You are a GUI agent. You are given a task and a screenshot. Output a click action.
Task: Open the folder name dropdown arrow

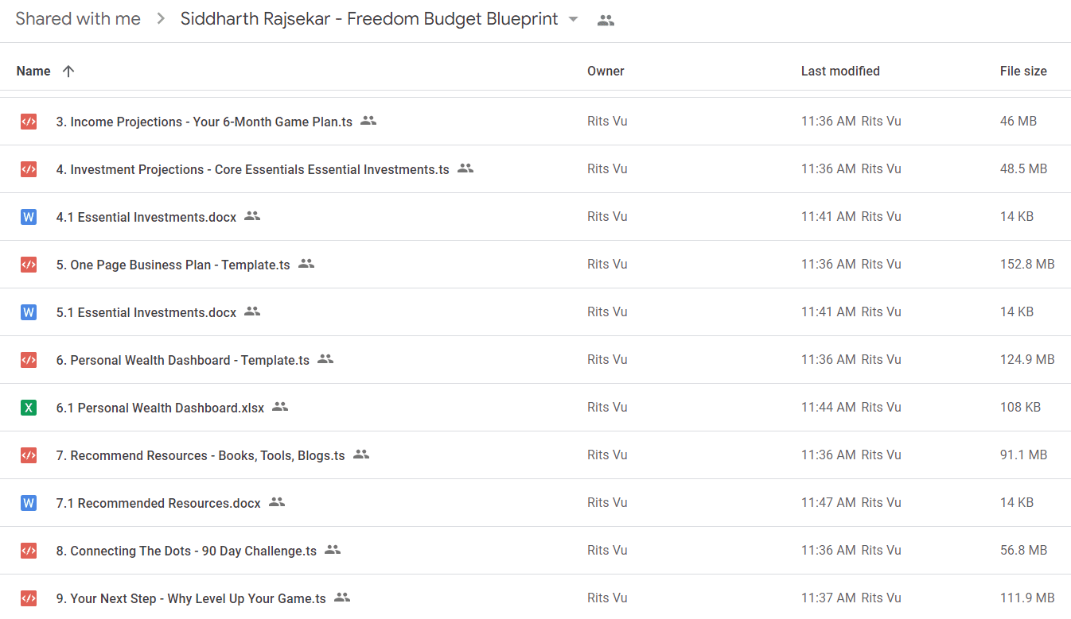pos(573,20)
